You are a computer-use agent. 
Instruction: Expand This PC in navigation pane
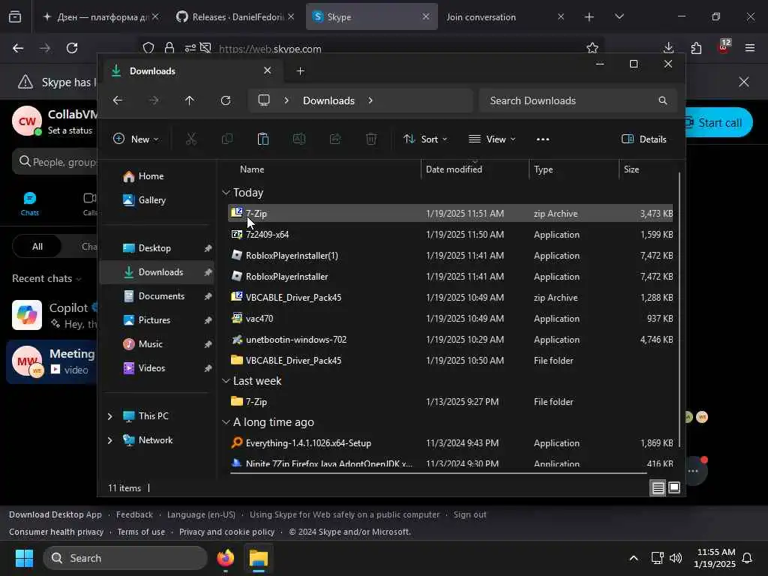coord(109,415)
